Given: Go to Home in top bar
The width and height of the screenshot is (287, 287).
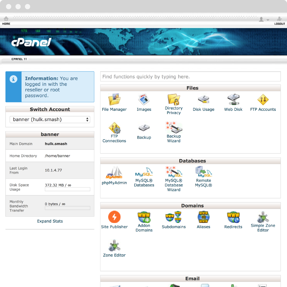Looking at the screenshot, I should (6, 20).
